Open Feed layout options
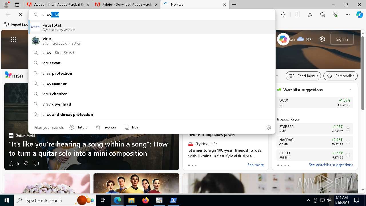Image resolution: width=366 pixels, height=206 pixels. tap(303, 76)
